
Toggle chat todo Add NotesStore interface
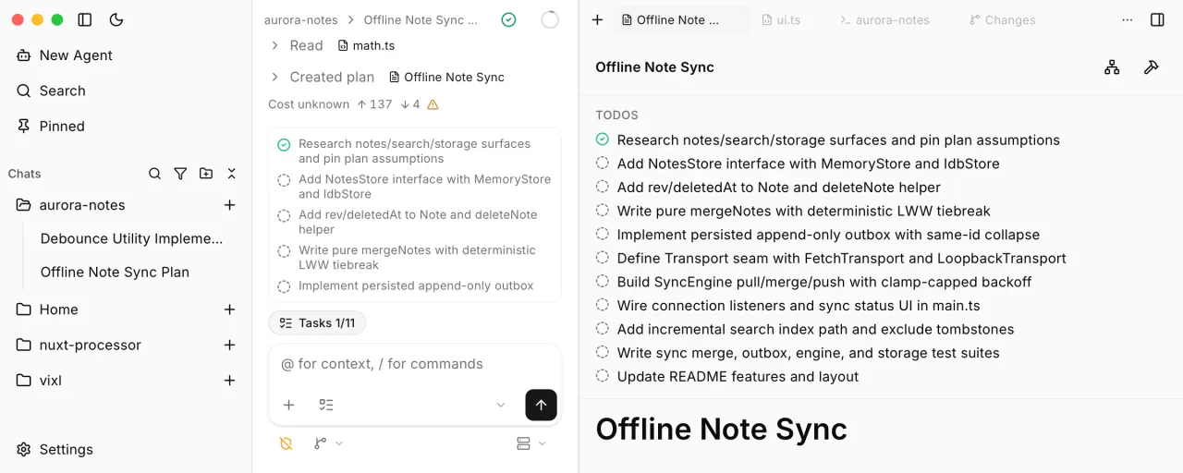tap(284, 180)
